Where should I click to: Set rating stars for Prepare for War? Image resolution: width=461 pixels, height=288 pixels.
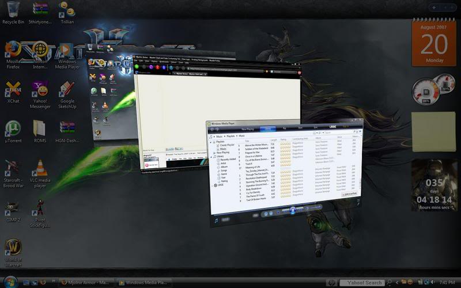285,151
